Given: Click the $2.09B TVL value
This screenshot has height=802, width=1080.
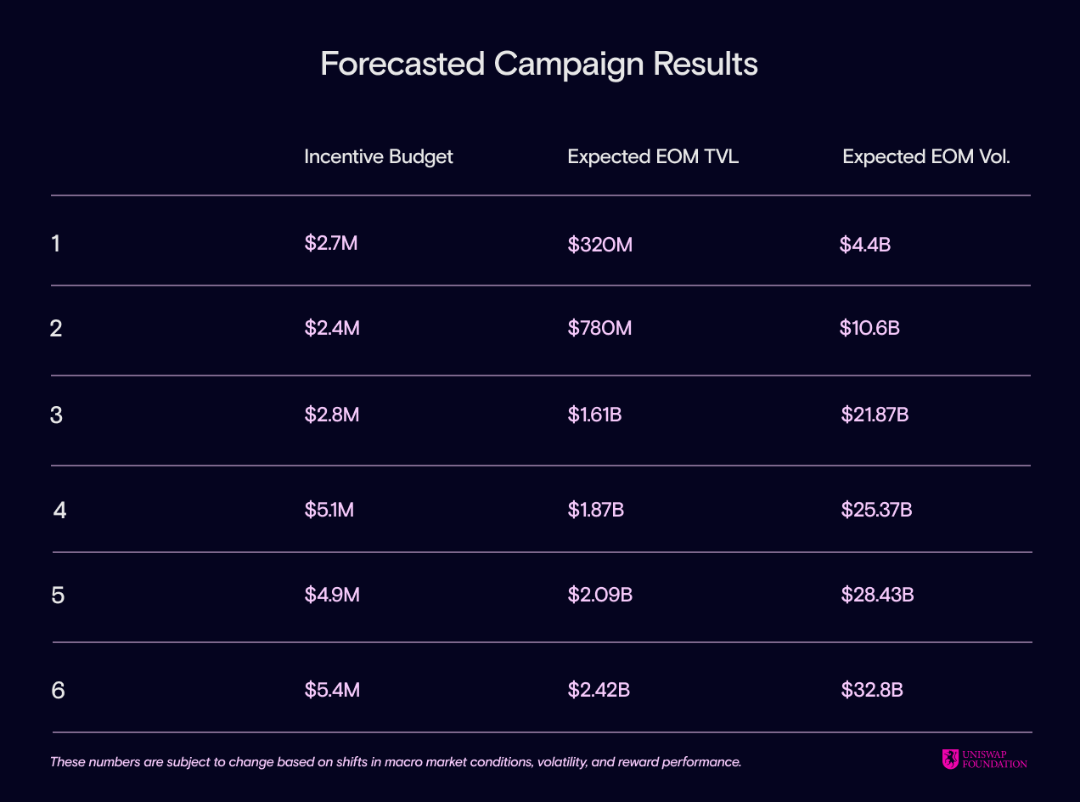Looking at the screenshot, I should [600, 595].
